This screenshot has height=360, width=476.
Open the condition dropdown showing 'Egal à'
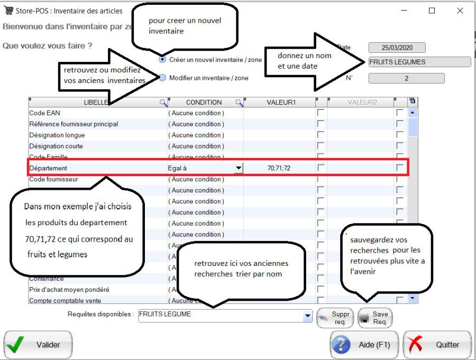[x=238, y=168]
